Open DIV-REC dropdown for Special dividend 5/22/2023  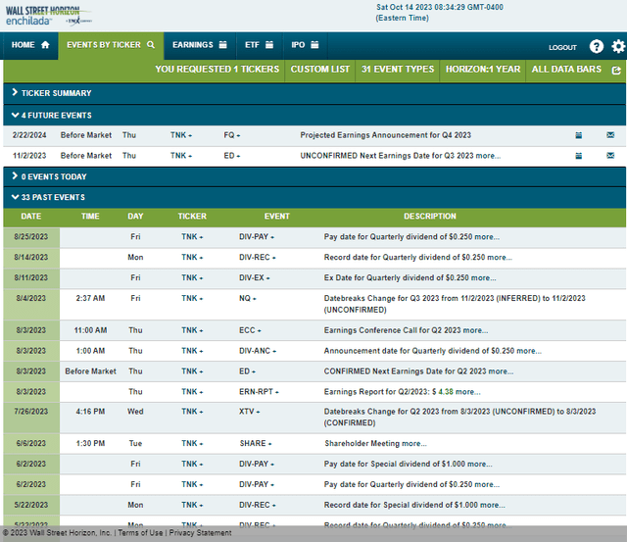(258, 505)
